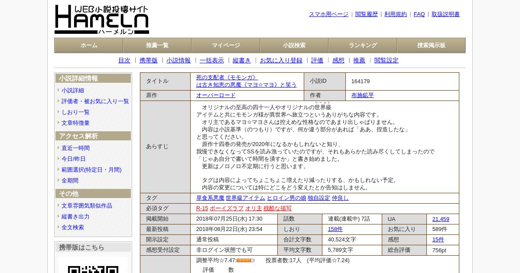The width and height of the screenshot is (520, 273).
Task: Open 全期間 access analysis
Action: tap(70, 181)
